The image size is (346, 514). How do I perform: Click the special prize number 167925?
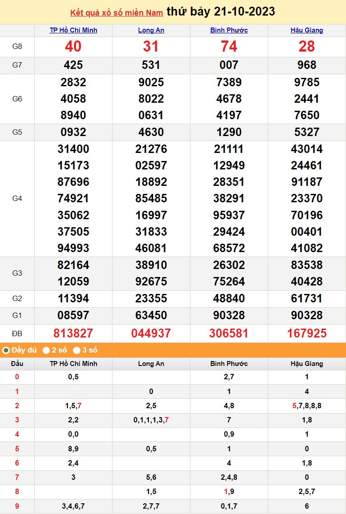click(307, 333)
